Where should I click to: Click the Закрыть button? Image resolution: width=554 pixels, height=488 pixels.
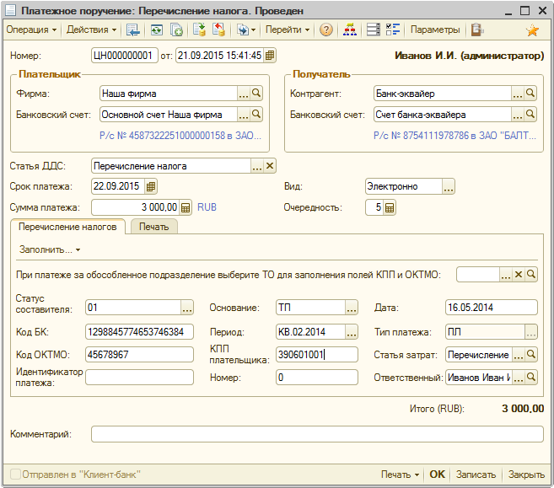(x=526, y=475)
